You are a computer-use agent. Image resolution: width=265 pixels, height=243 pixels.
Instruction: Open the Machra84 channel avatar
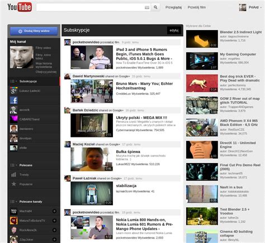[13, 211]
